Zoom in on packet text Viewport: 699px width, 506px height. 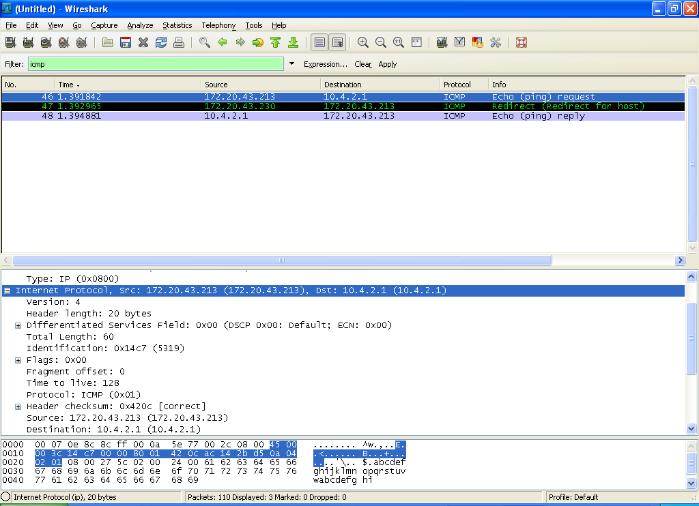coord(363,42)
